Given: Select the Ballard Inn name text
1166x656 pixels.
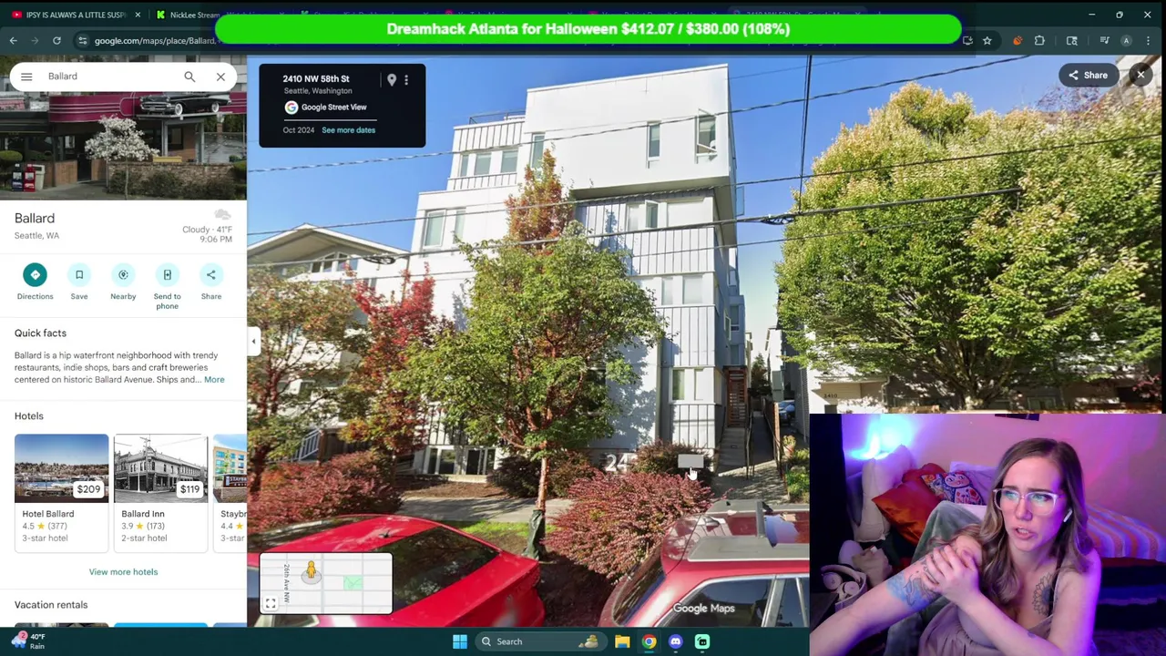Looking at the screenshot, I should tap(143, 514).
